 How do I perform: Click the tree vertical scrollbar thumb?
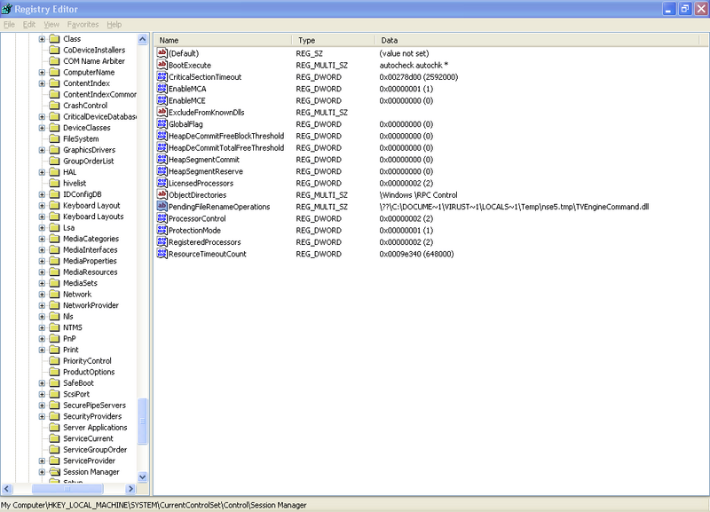143,421
